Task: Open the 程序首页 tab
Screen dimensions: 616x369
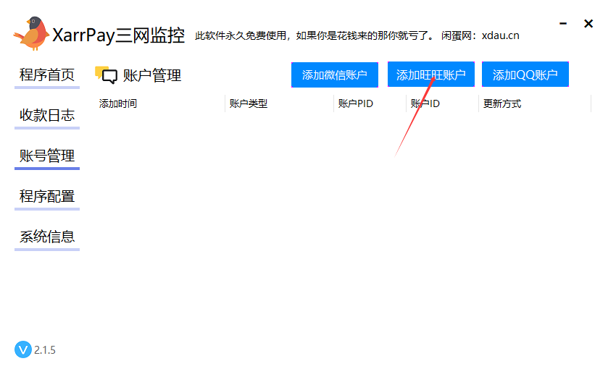Action: (47, 75)
